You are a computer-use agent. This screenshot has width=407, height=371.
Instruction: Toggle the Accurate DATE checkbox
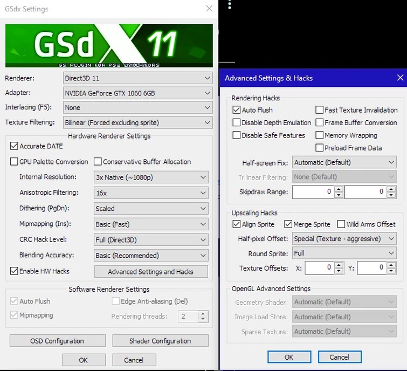(14, 146)
